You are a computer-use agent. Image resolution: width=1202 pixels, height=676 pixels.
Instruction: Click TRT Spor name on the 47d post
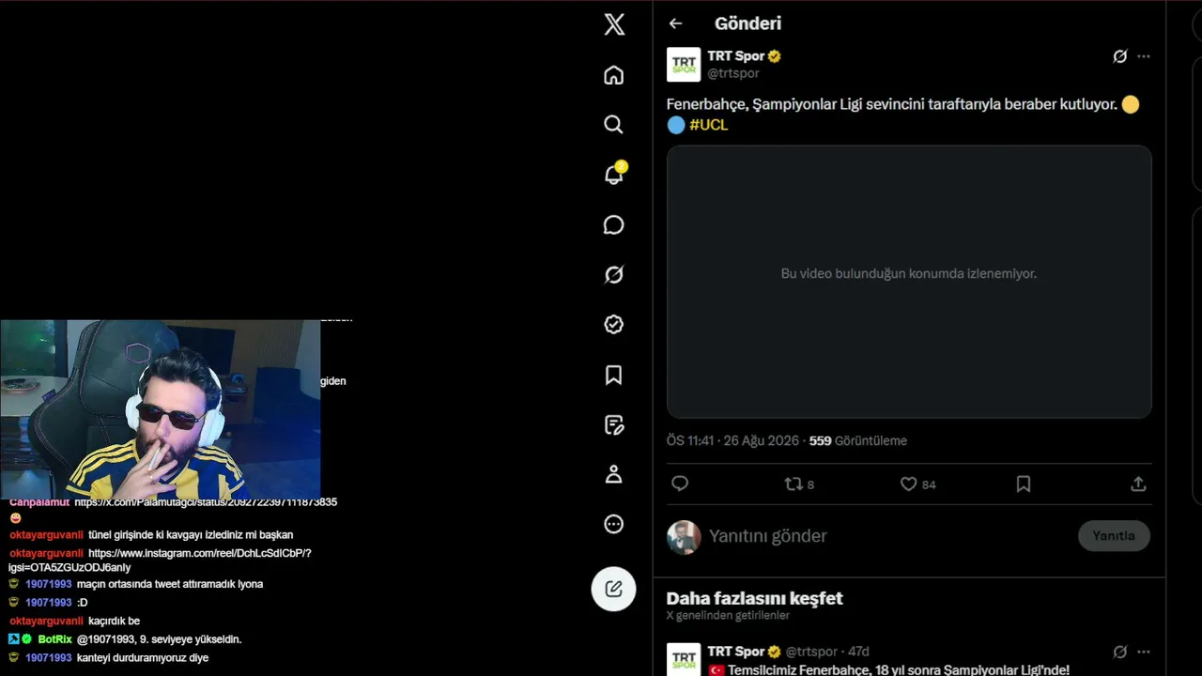[x=736, y=652]
